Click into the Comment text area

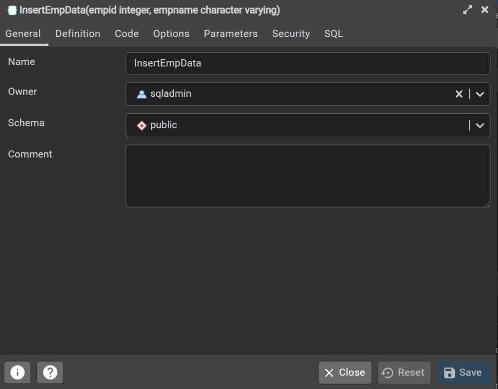(x=308, y=176)
